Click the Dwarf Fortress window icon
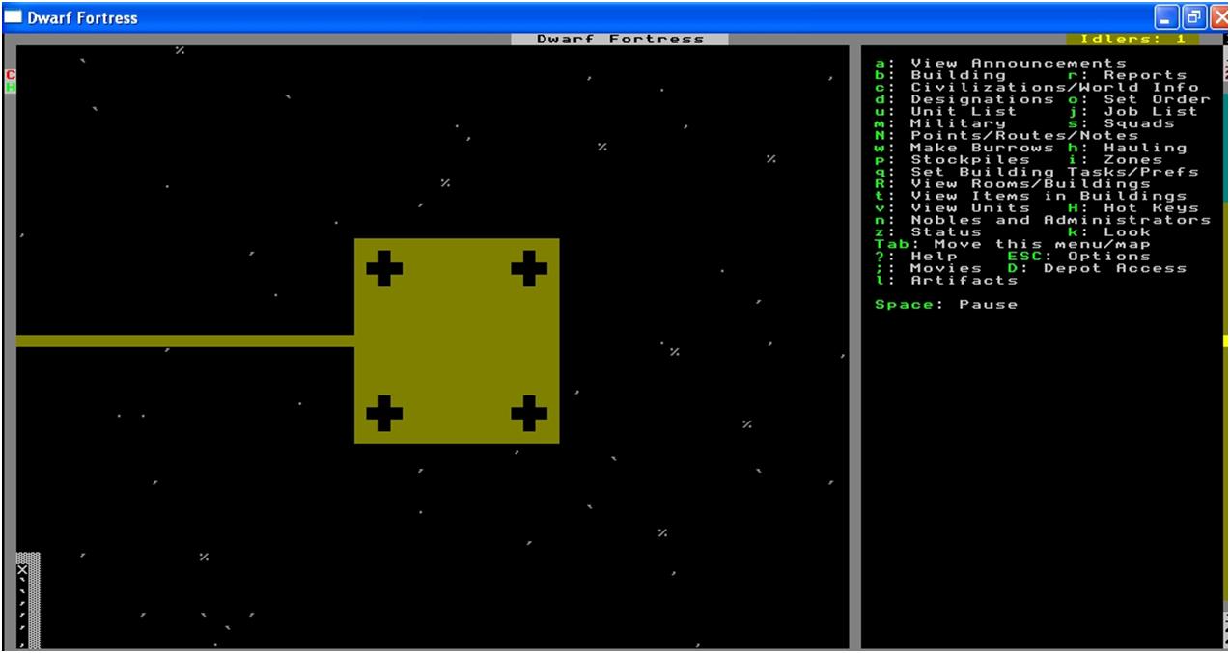Viewport: 1230px width, 653px height. tap(14, 16)
